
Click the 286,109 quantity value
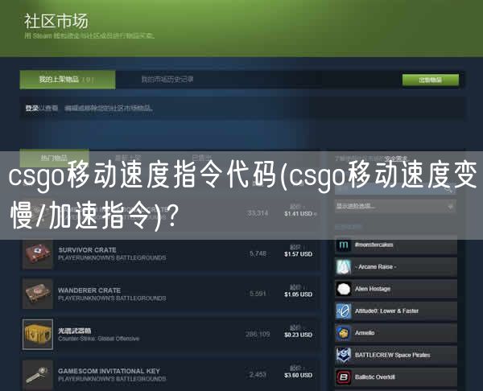coord(258,335)
